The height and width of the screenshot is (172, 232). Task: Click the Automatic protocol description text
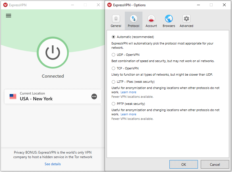click(x=162, y=46)
